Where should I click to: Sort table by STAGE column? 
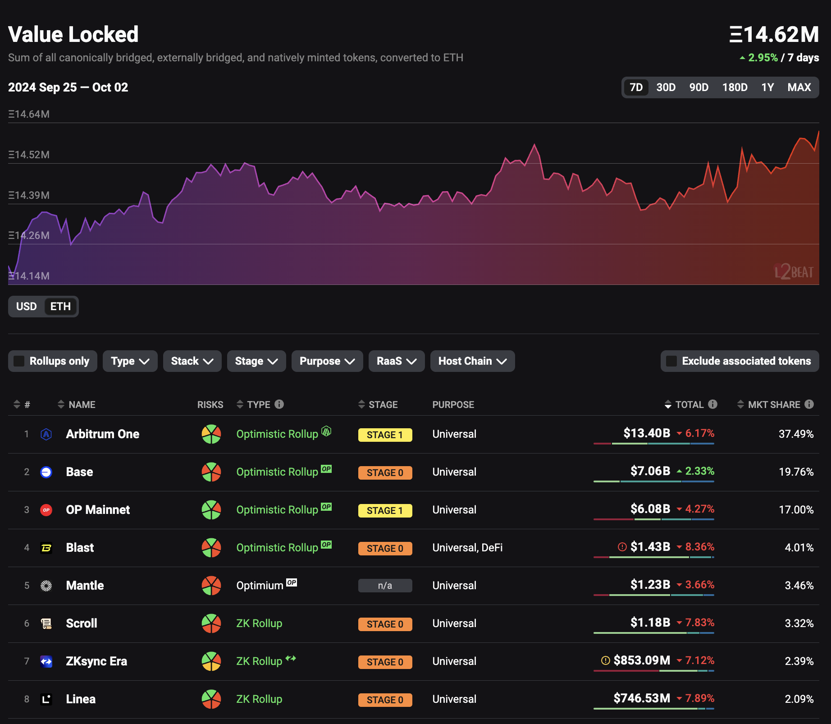coord(378,404)
